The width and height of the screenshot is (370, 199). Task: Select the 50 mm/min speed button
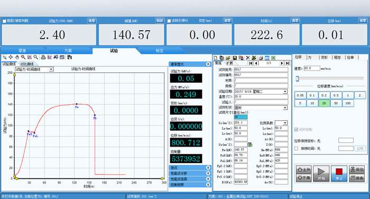click(336, 103)
